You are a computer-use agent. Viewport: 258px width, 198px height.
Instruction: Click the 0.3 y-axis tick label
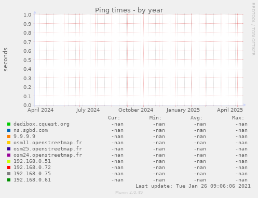[x=28, y=78]
